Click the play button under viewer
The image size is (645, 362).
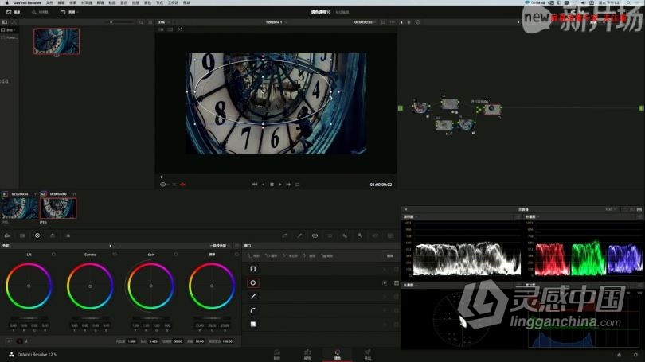(280, 185)
